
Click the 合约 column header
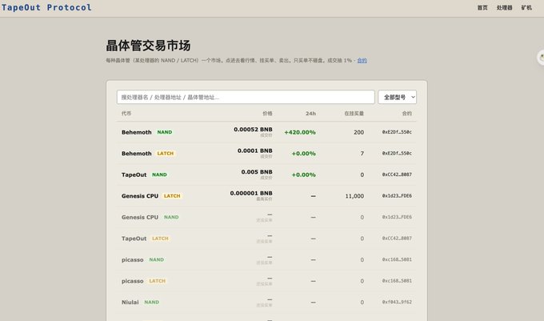[406, 114]
